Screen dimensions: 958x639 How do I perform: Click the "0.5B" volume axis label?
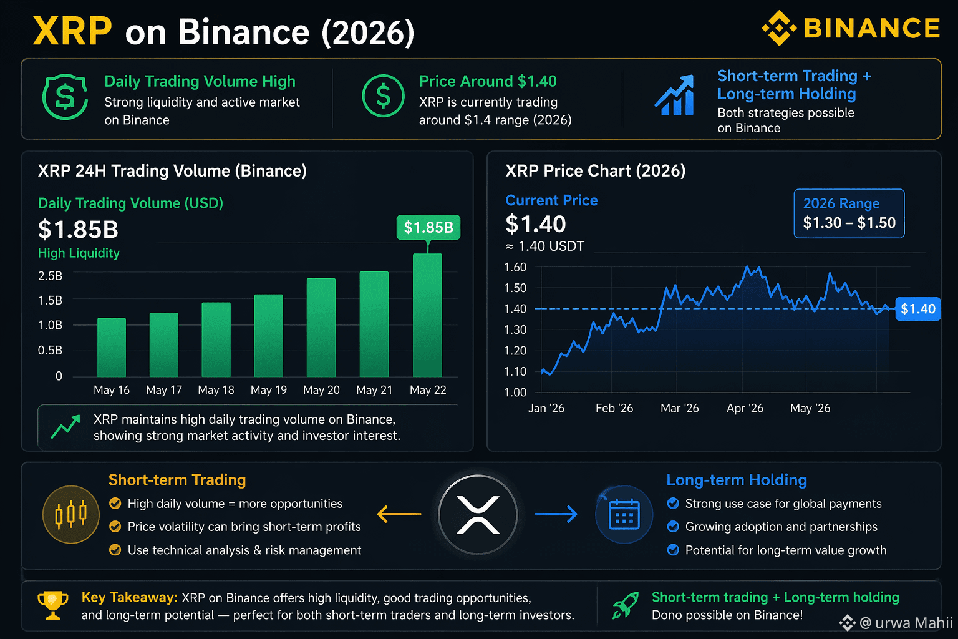pyautogui.click(x=51, y=350)
